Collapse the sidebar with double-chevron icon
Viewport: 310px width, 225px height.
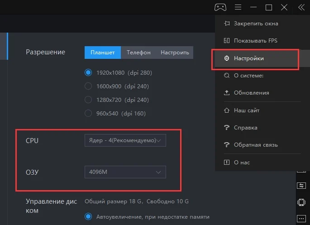coord(301,7)
